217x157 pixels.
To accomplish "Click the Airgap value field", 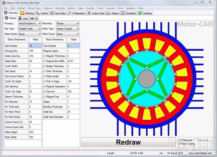I will [x=73, y=102].
